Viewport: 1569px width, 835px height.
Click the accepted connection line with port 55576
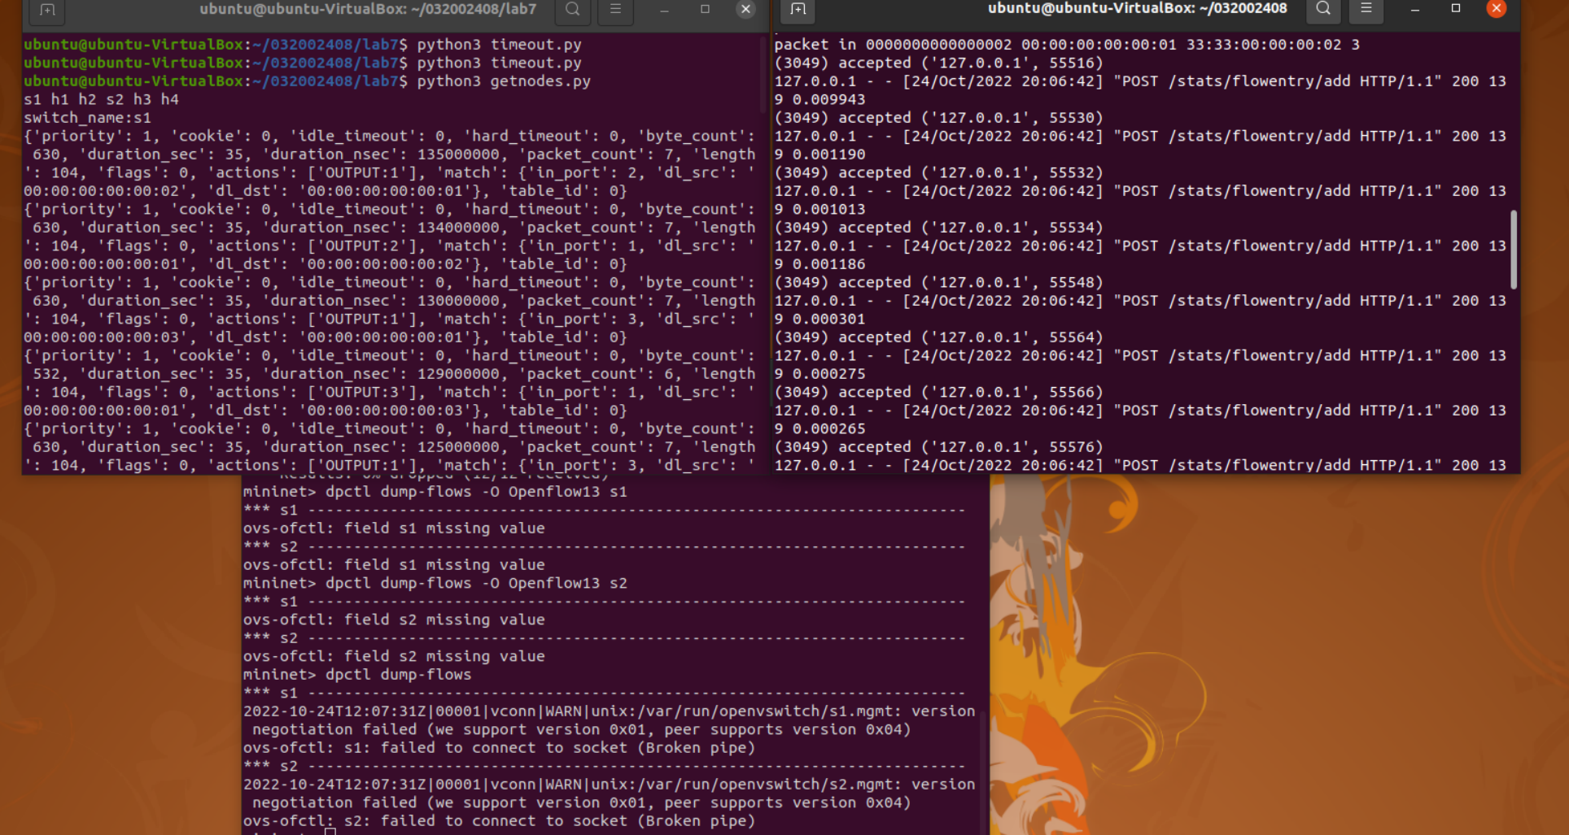pyautogui.click(x=938, y=447)
